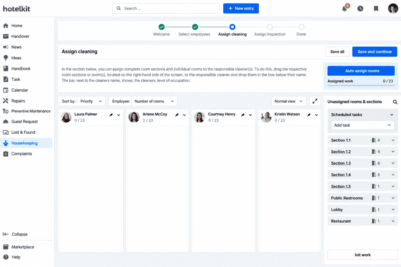Expand Laura Palmer's options chevron
The image size is (401, 267).
tap(118, 115)
